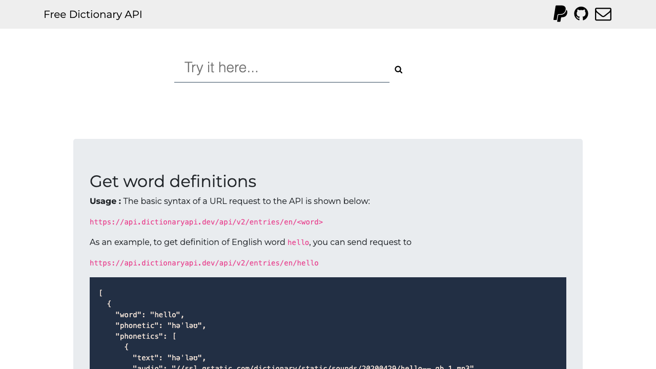Viewport: 656px width, 369px height.
Task: Focus the "Try it here..." search field
Action: point(282,68)
